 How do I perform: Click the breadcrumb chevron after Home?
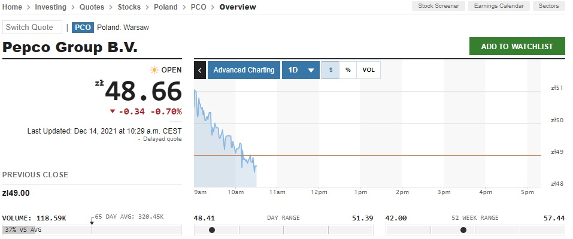(x=29, y=7)
